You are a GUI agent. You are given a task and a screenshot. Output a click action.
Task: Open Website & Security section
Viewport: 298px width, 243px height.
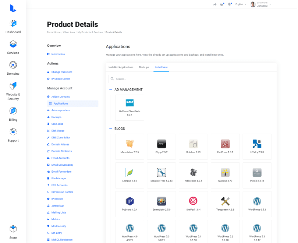coord(13,91)
